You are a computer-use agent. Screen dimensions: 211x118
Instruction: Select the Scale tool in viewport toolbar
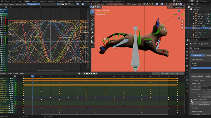point(92,29)
